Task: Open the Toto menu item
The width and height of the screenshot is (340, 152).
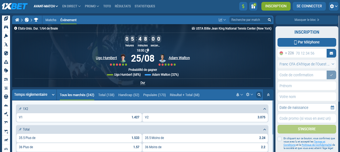Action: coord(107,6)
